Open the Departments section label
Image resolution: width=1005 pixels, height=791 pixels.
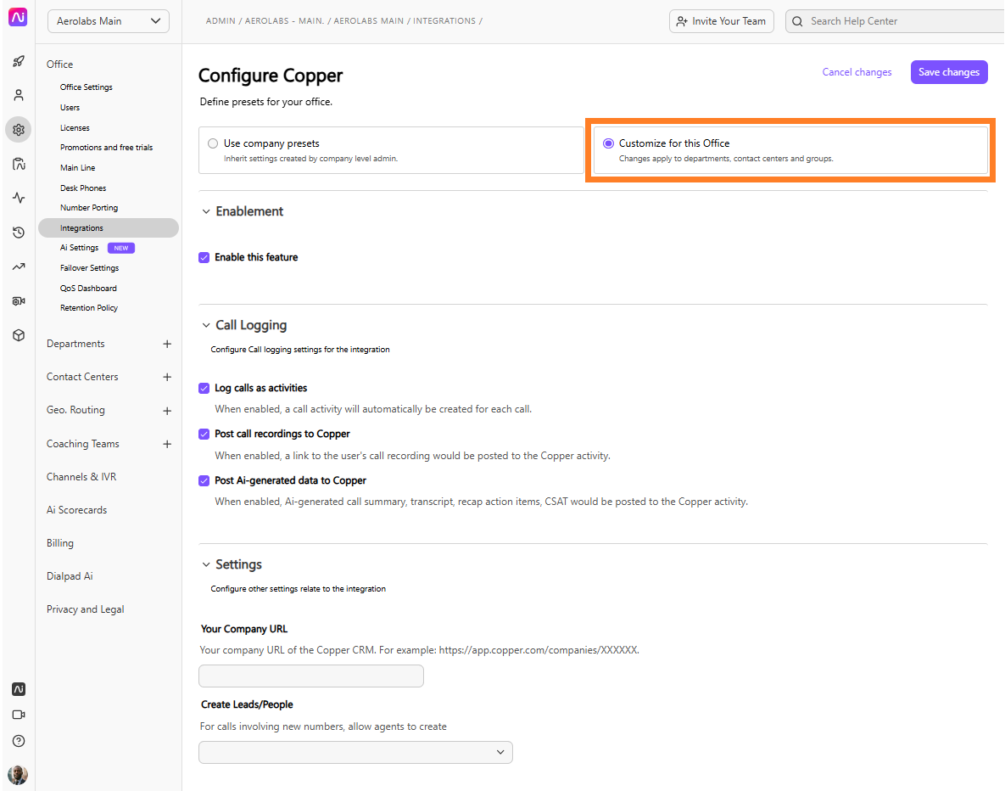pyautogui.click(x=75, y=344)
